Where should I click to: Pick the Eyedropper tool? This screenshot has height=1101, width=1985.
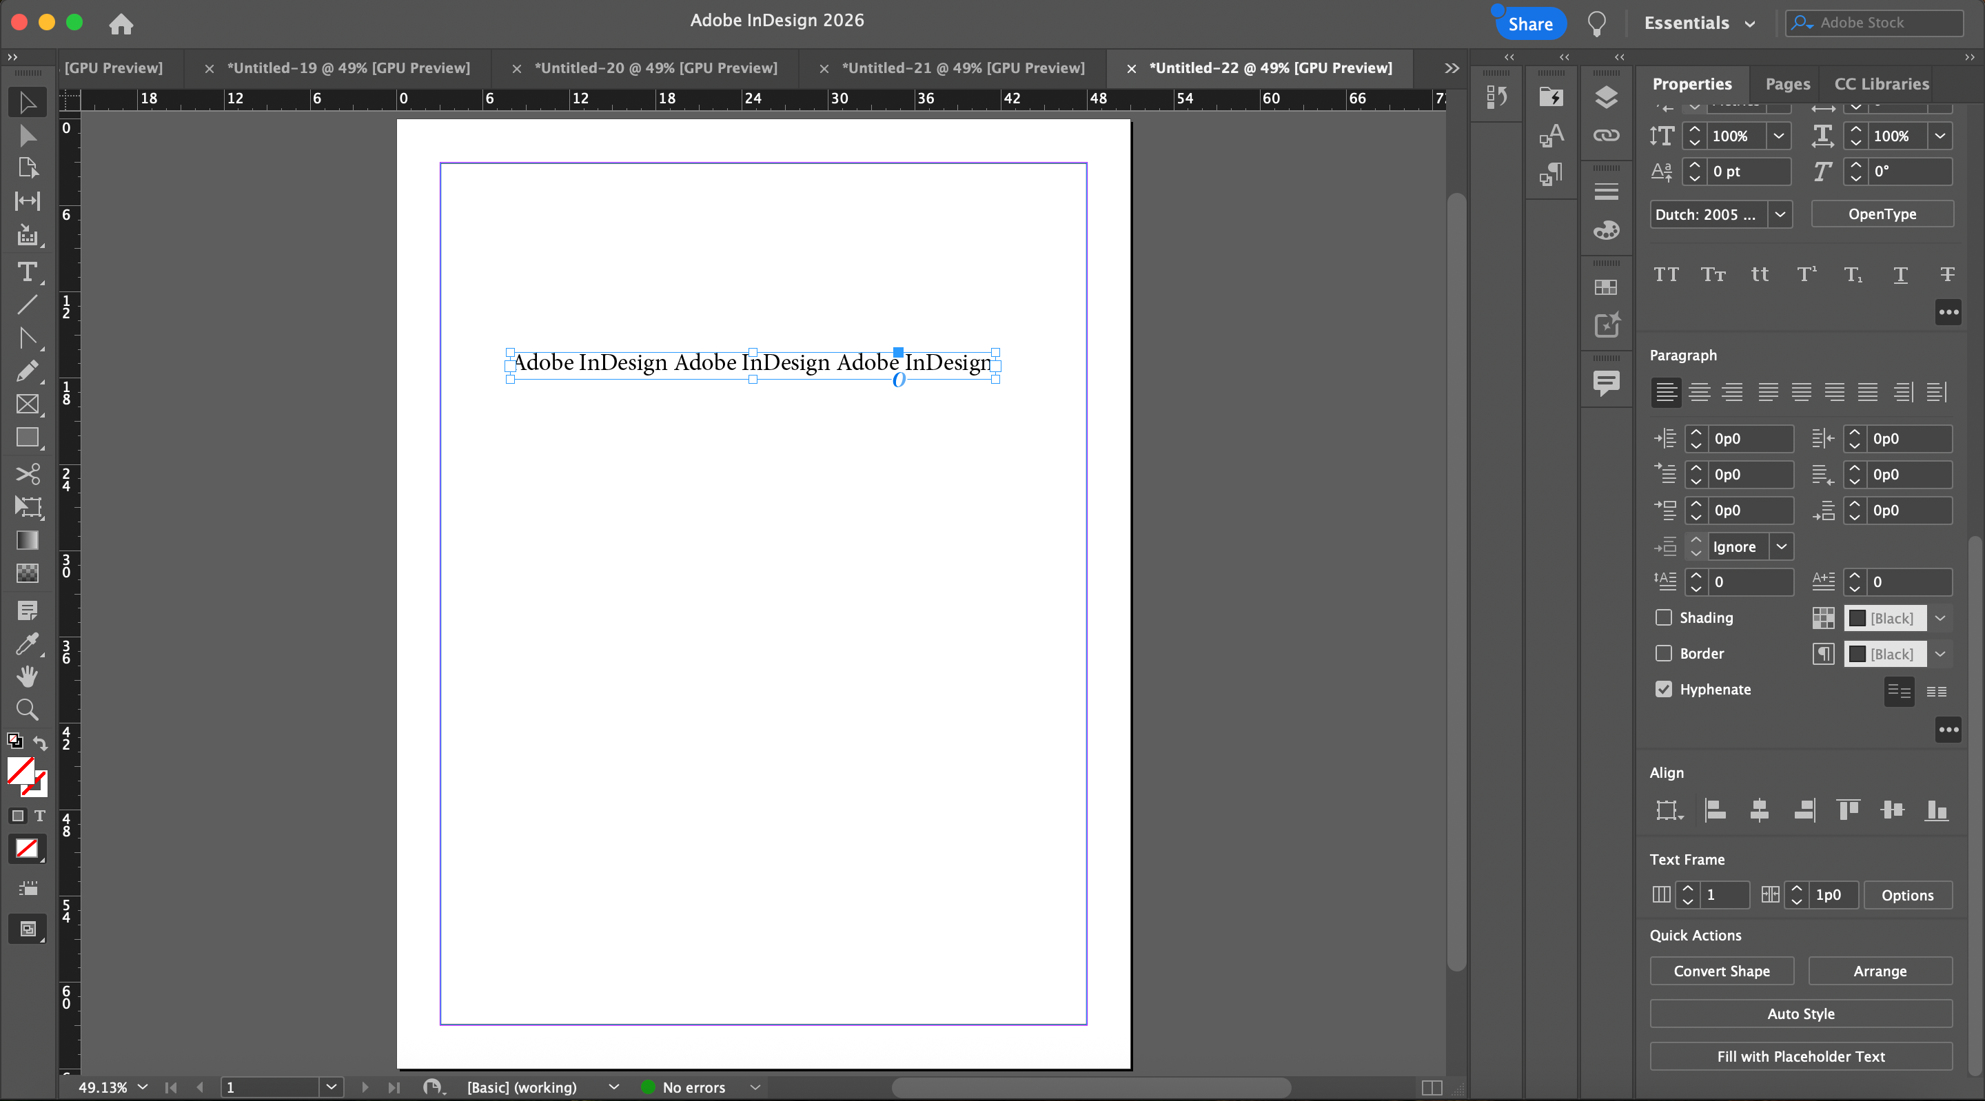(27, 644)
